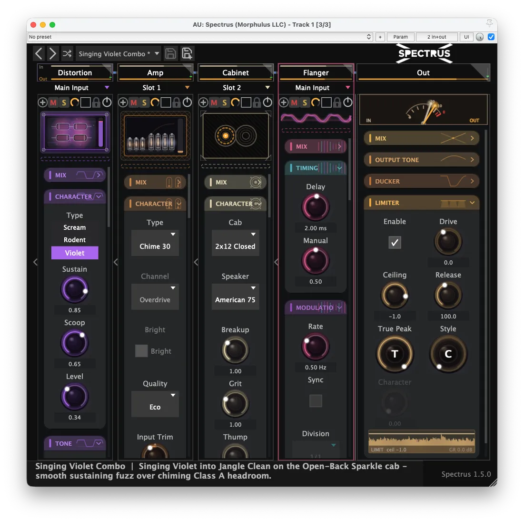The height and width of the screenshot is (522, 524).
Task: Collapse the Flanger column arrow
Action: pos(276,262)
